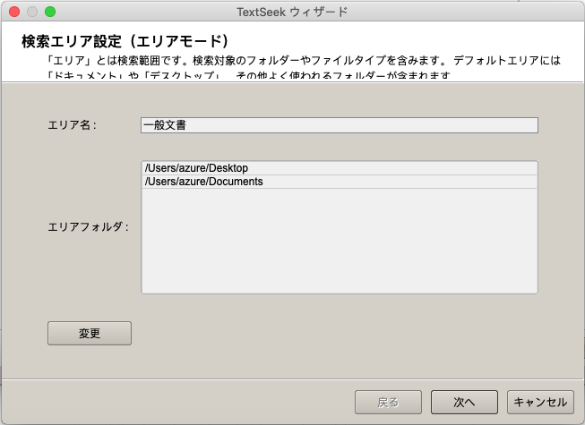Minimize the window with the yellow button
585x425 pixels.
point(32,12)
